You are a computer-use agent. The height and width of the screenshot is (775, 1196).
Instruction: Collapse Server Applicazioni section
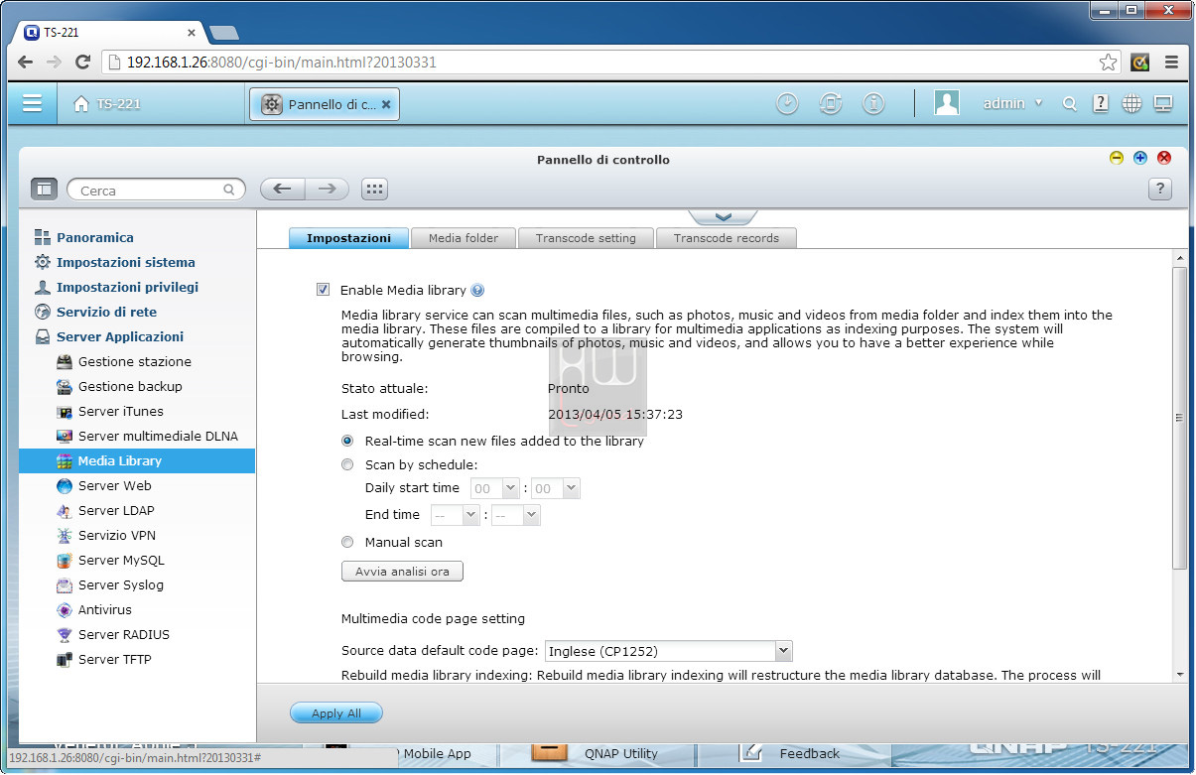pos(120,336)
